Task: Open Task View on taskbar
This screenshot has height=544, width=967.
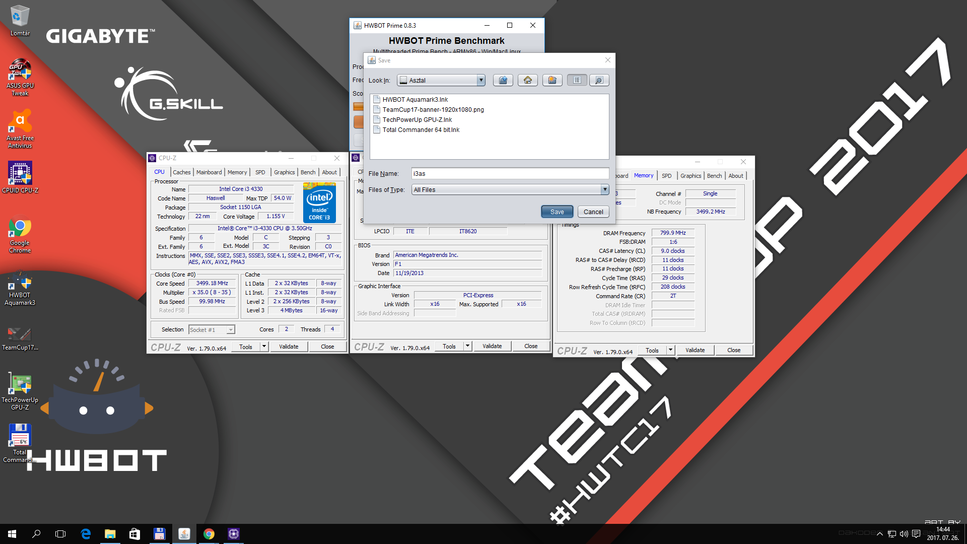Action: coord(60,534)
